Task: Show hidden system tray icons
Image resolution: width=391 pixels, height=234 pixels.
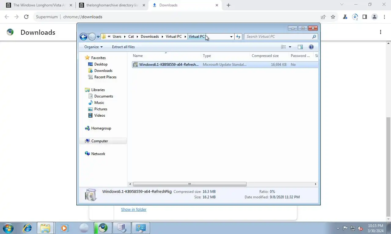Action: (338, 228)
